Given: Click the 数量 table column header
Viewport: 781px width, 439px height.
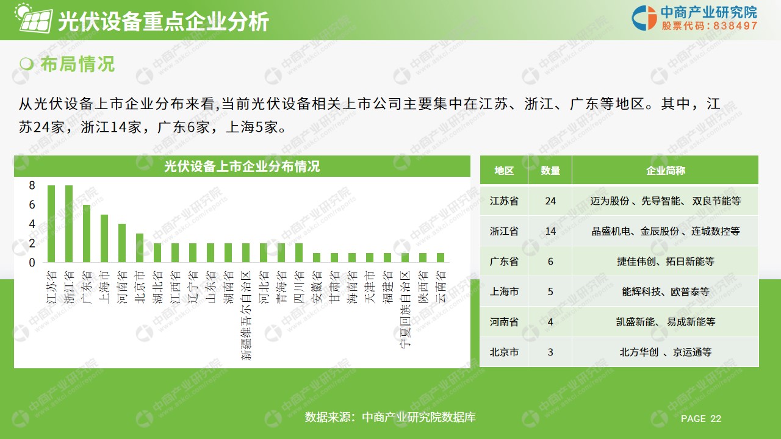Looking at the screenshot, I should pos(550,171).
